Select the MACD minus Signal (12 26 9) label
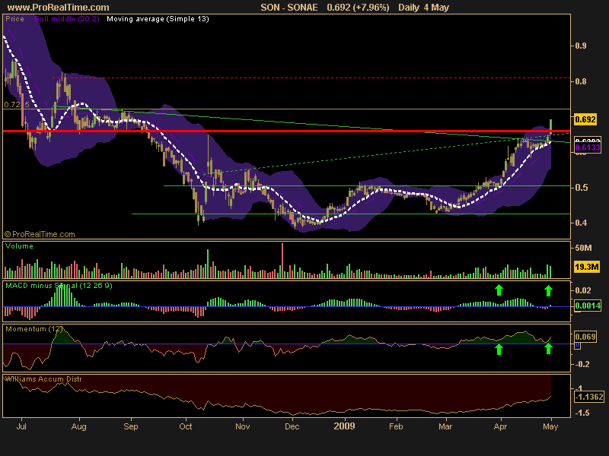The image size is (609, 456). click(x=59, y=286)
